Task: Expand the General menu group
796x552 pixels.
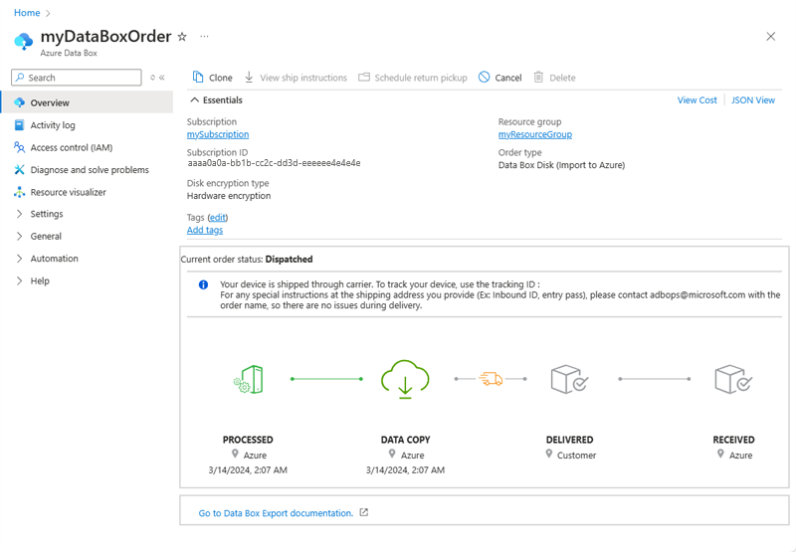Action: click(19, 237)
